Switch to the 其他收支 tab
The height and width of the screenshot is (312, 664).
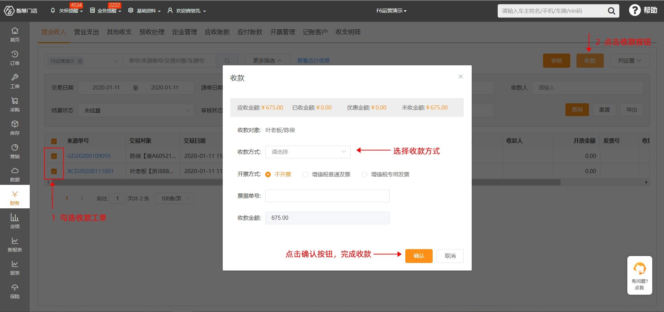coord(119,32)
